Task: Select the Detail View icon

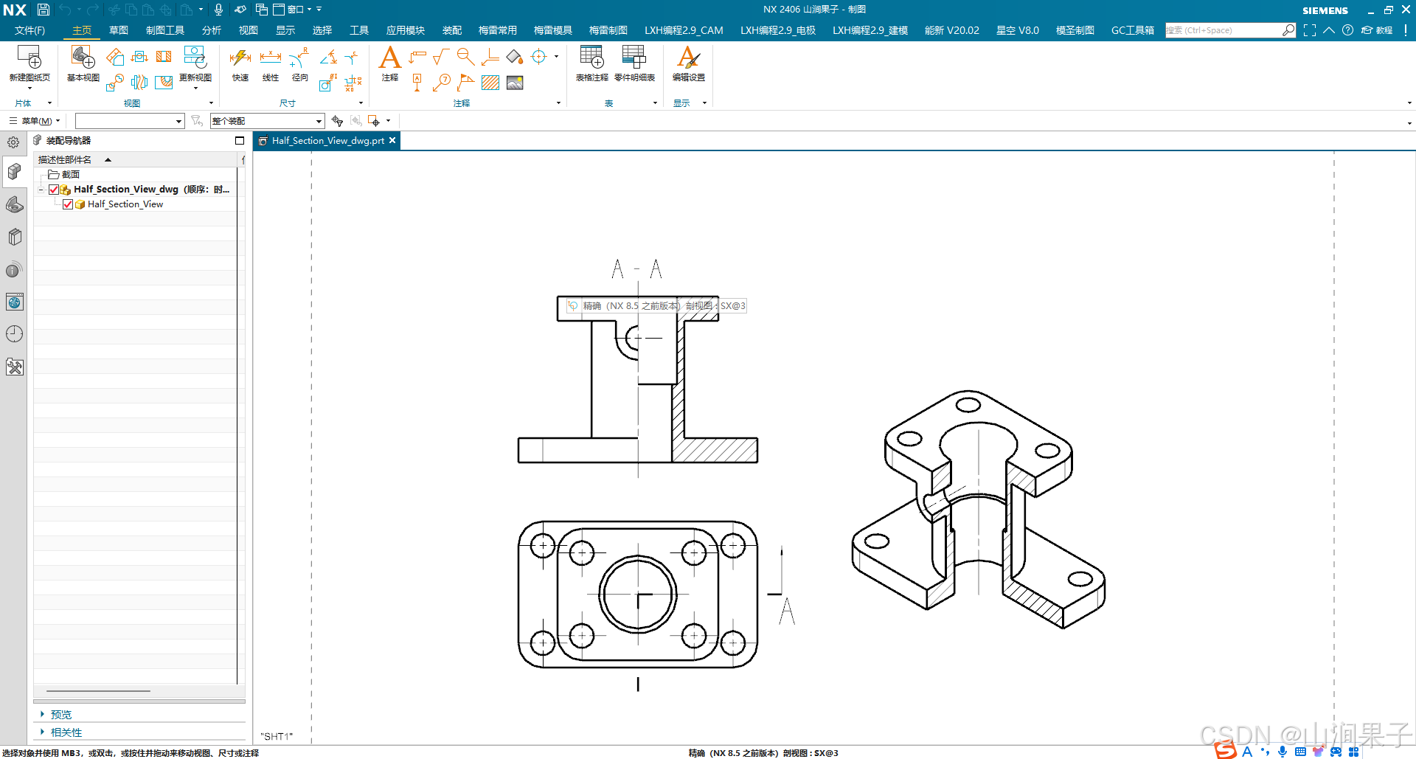Action: click(115, 83)
